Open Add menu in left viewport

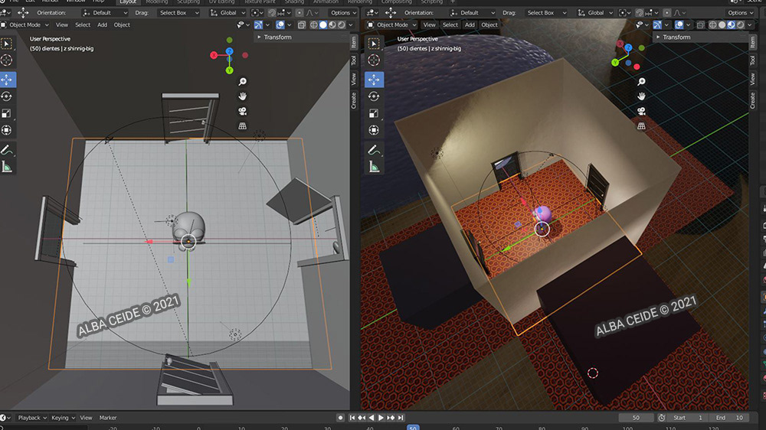[102, 24]
